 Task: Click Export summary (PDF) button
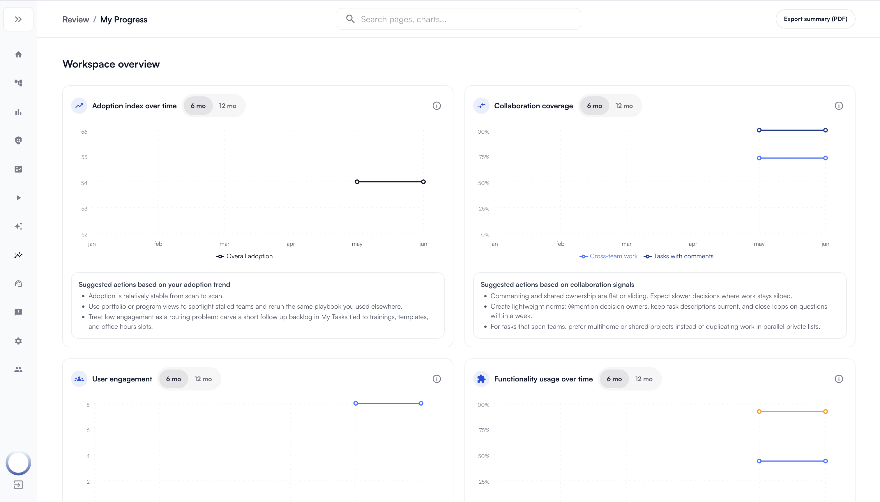(815, 19)
